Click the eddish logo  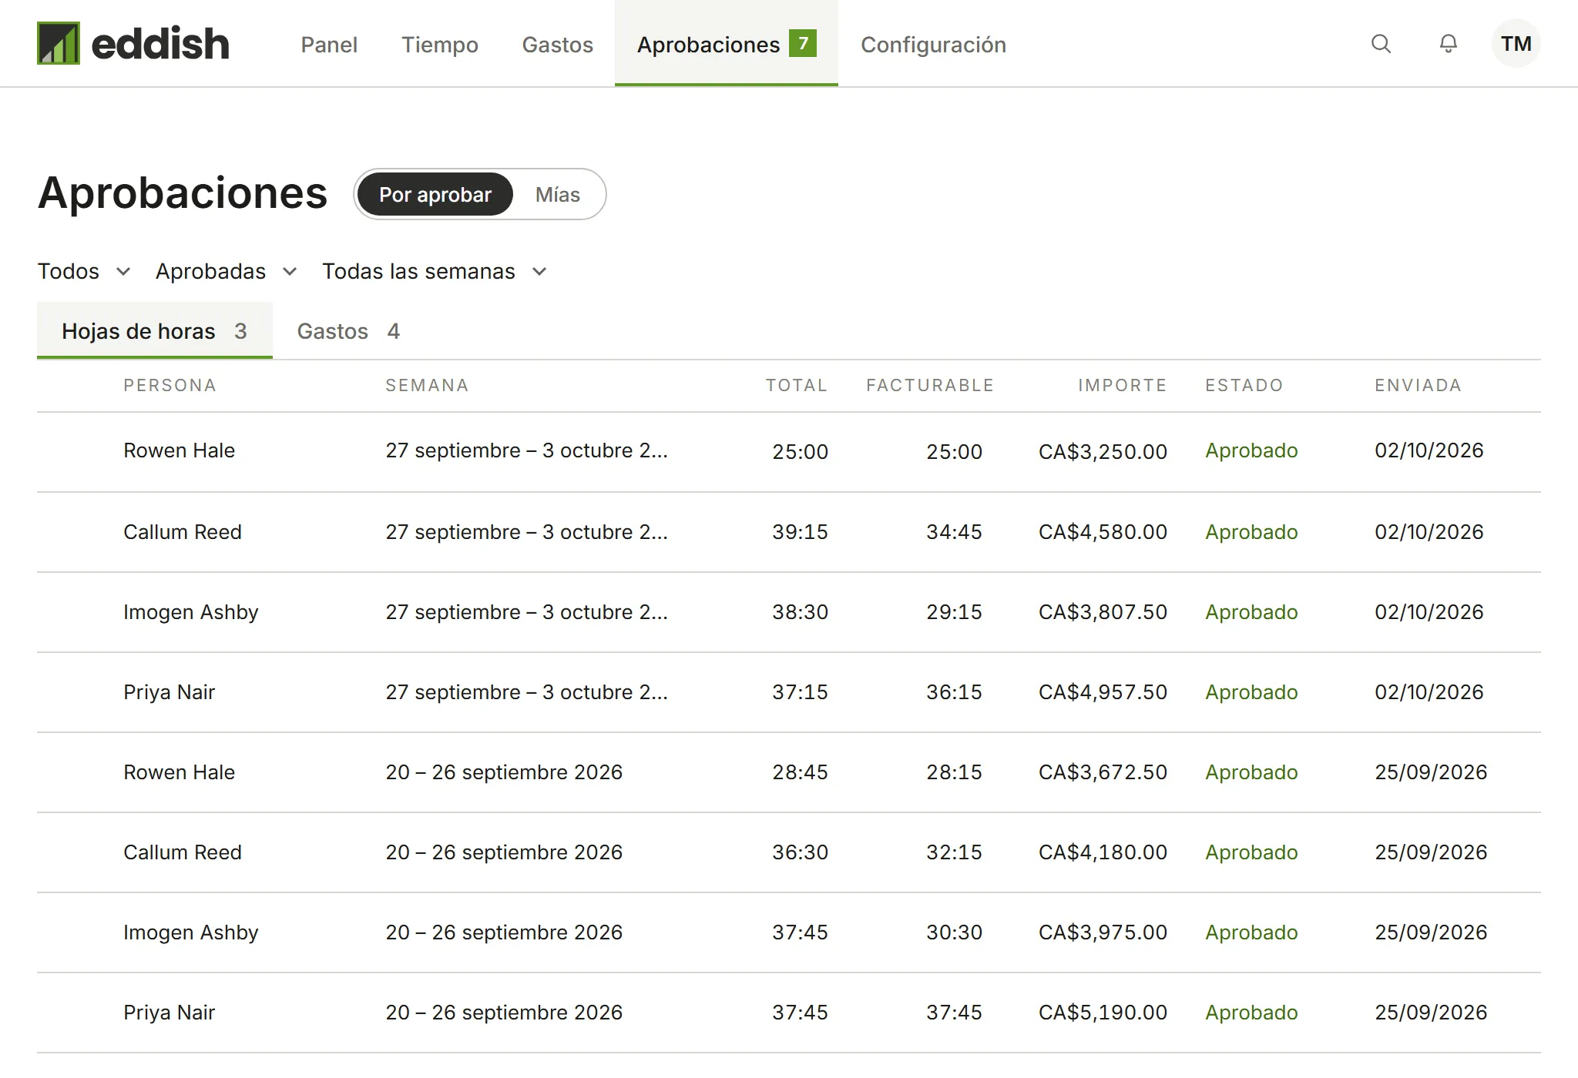[133, 43]
